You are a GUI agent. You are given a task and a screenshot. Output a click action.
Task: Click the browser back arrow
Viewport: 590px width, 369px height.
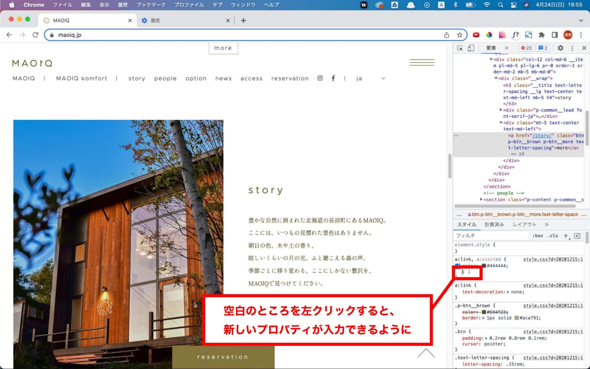point(9,35)
